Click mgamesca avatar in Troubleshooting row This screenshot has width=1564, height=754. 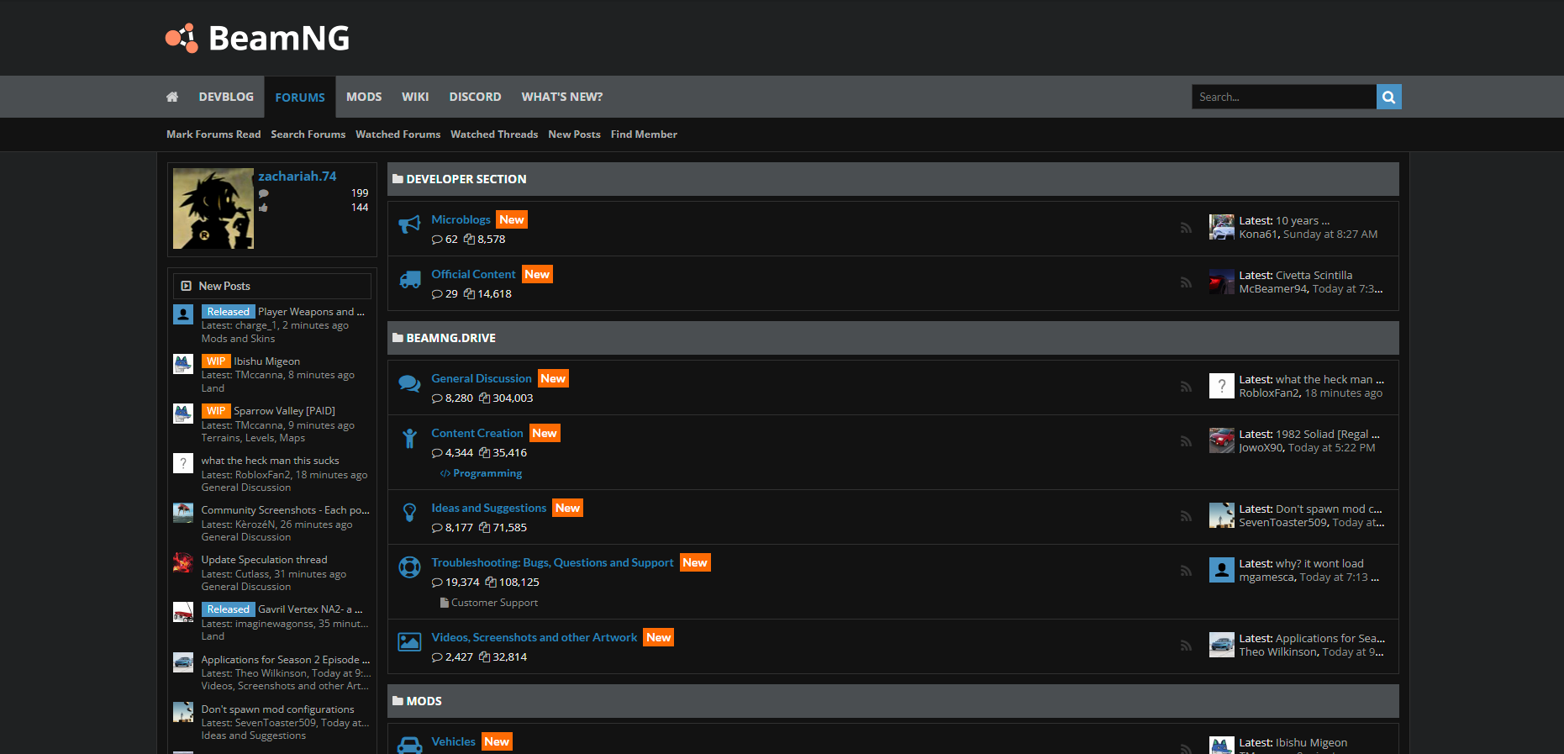1222,570
